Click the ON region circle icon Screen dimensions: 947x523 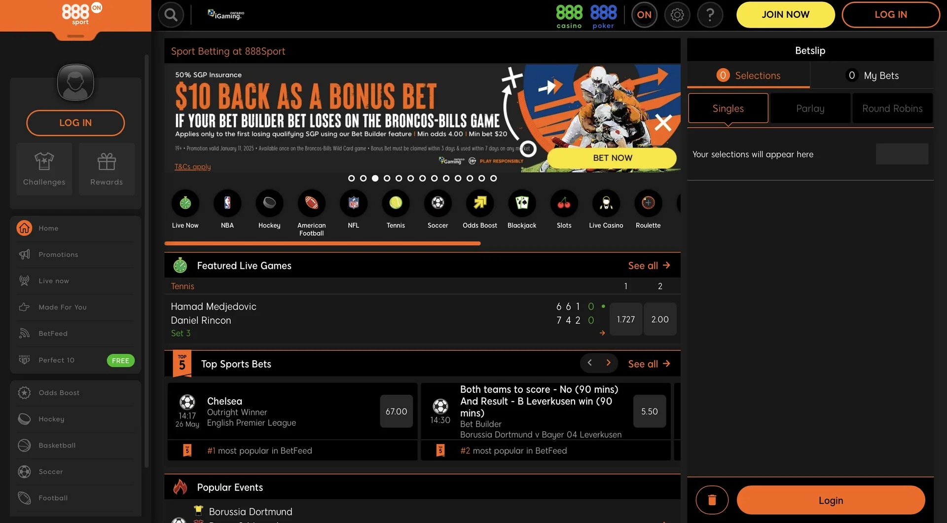tap(644, 15)
